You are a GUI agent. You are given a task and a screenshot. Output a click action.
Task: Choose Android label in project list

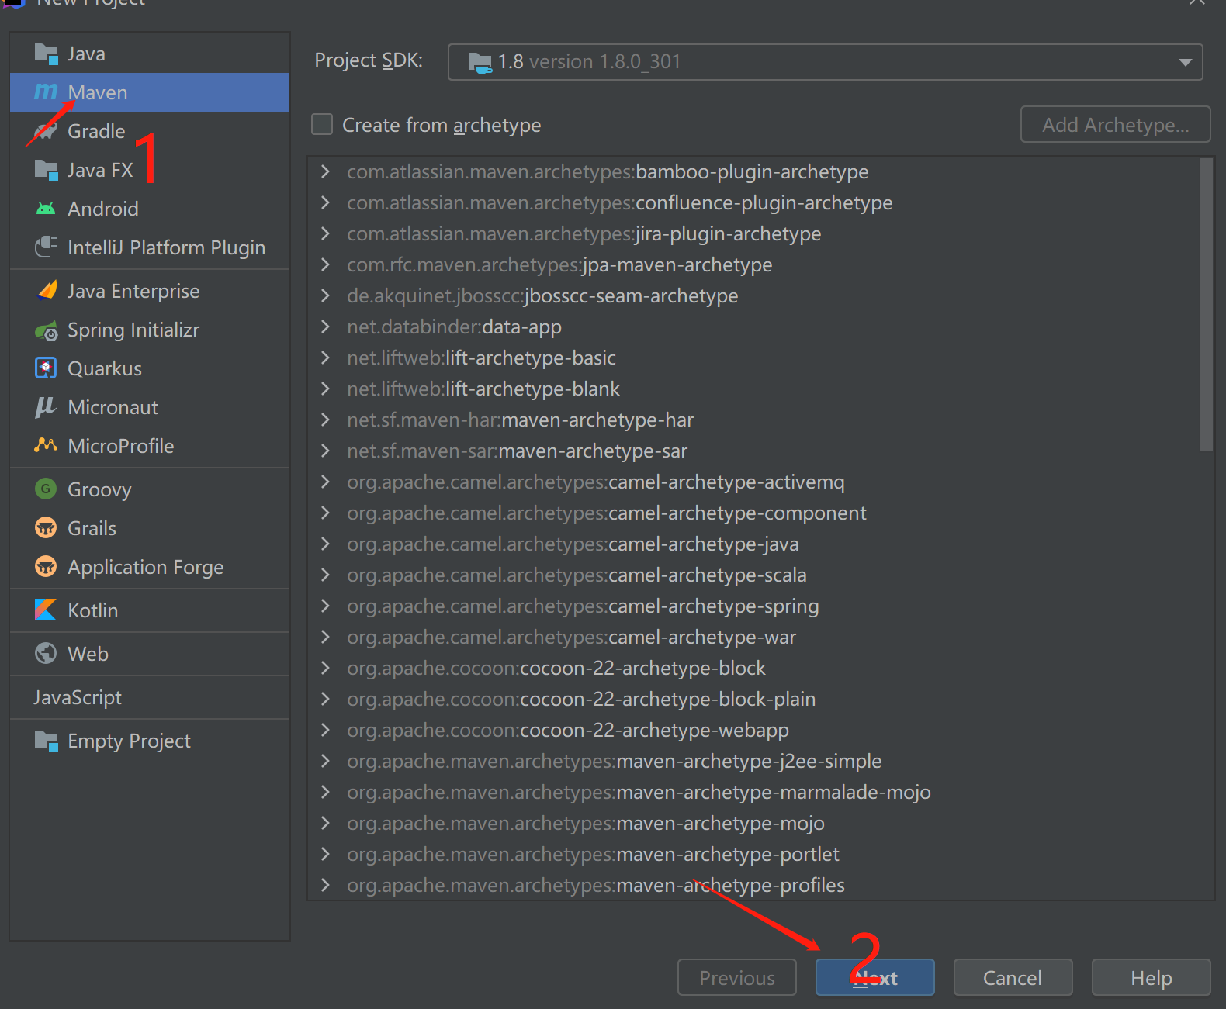103,209
